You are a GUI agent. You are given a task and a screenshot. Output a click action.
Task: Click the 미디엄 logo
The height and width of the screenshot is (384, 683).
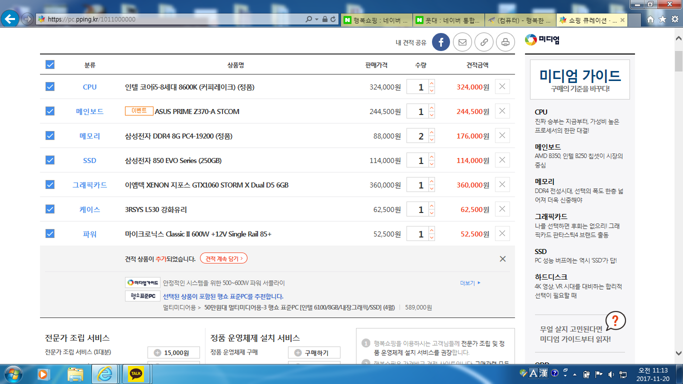542,40
